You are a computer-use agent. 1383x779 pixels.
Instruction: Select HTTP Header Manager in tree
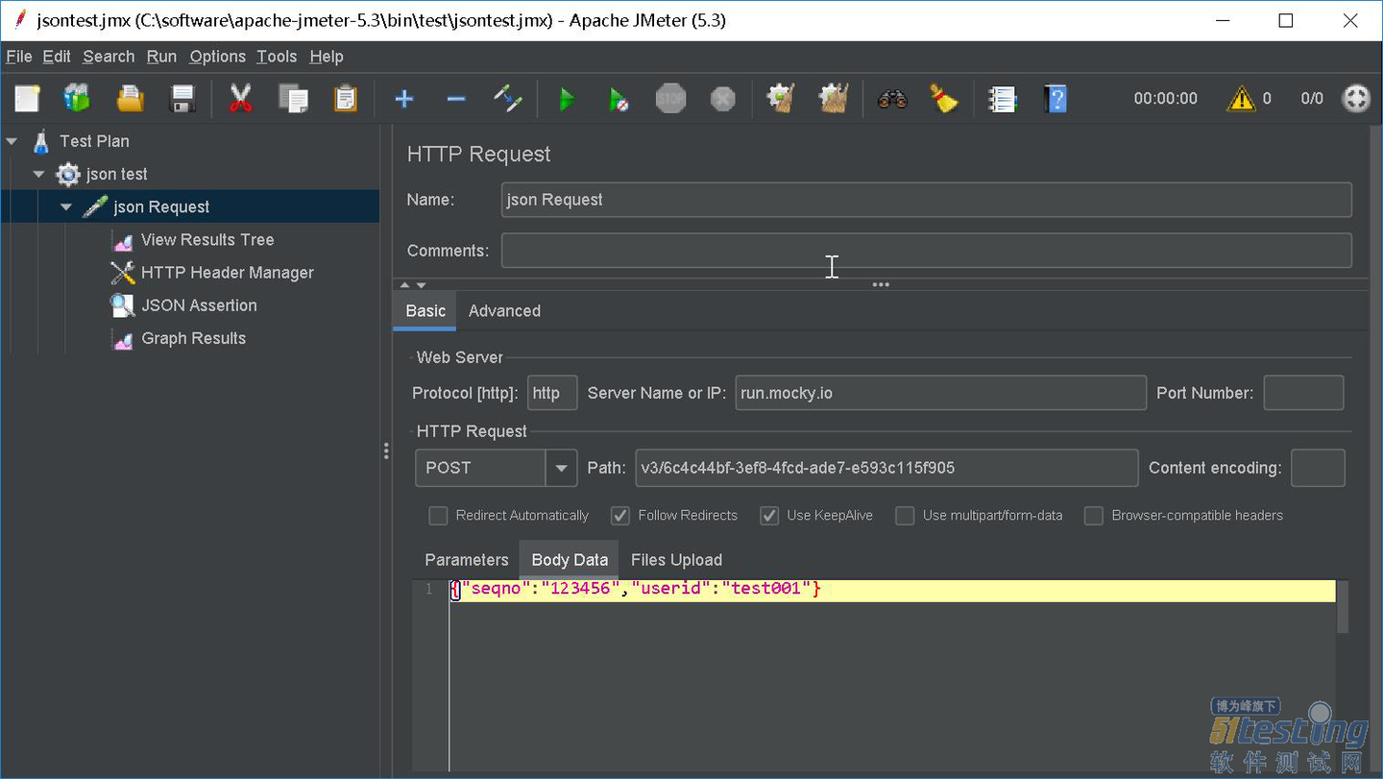228,273
